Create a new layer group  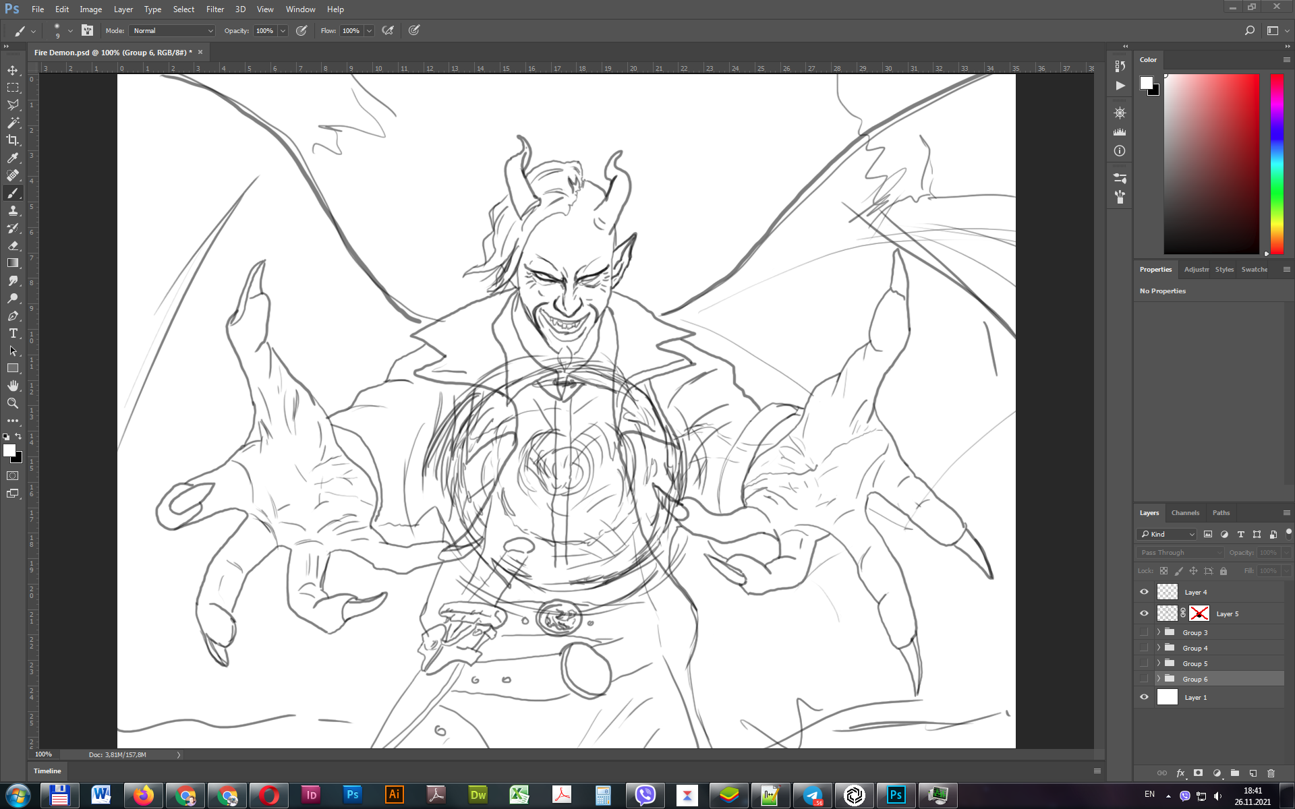click(1234, 773)
